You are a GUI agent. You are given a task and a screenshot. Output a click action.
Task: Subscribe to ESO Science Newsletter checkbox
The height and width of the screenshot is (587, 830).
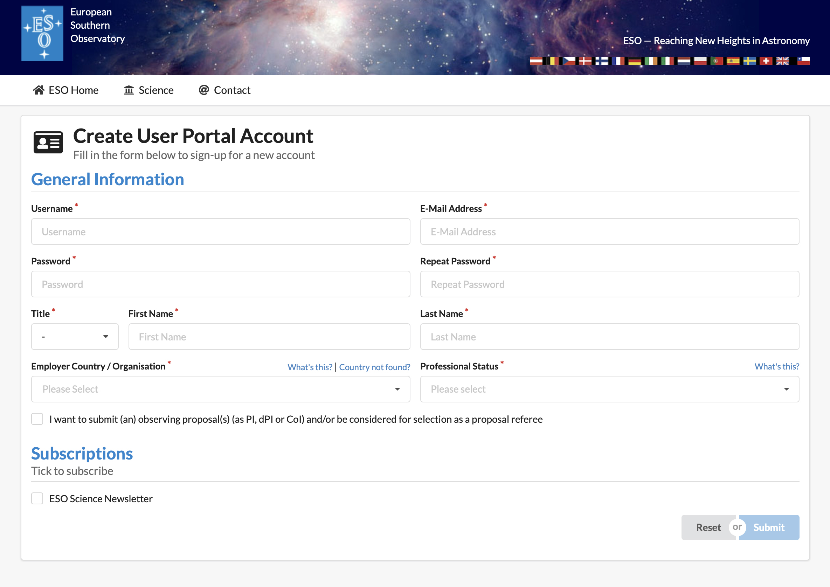click(x=37, y=498)
